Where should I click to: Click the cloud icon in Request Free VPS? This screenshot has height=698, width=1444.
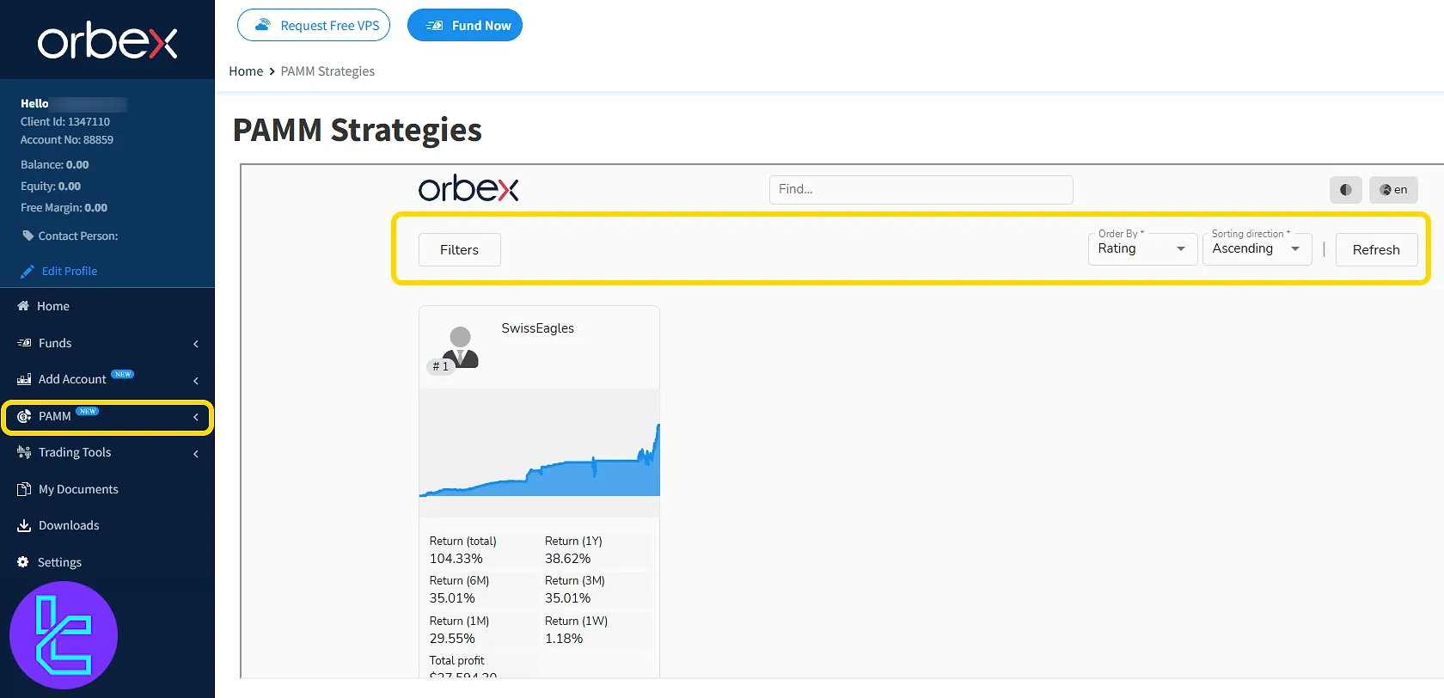[263, 25]
